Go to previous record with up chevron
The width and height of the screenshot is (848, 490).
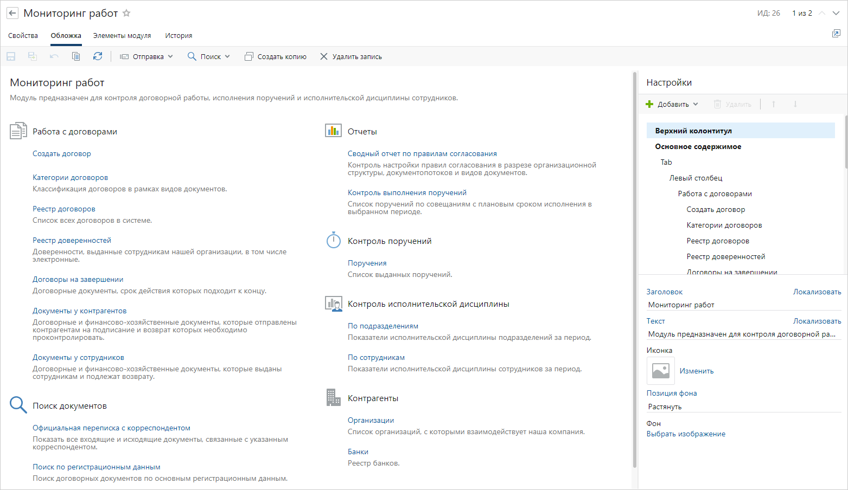coord(822,13)
